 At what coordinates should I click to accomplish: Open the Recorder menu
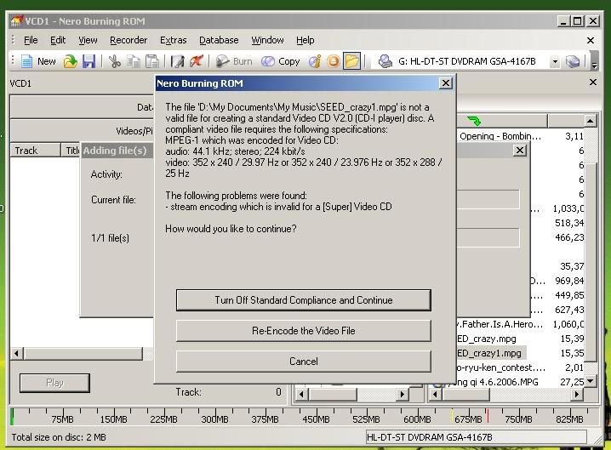tap(128, 40)
